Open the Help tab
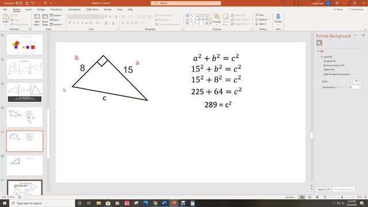Screen dimensions: 368x207 pos(130,9)
